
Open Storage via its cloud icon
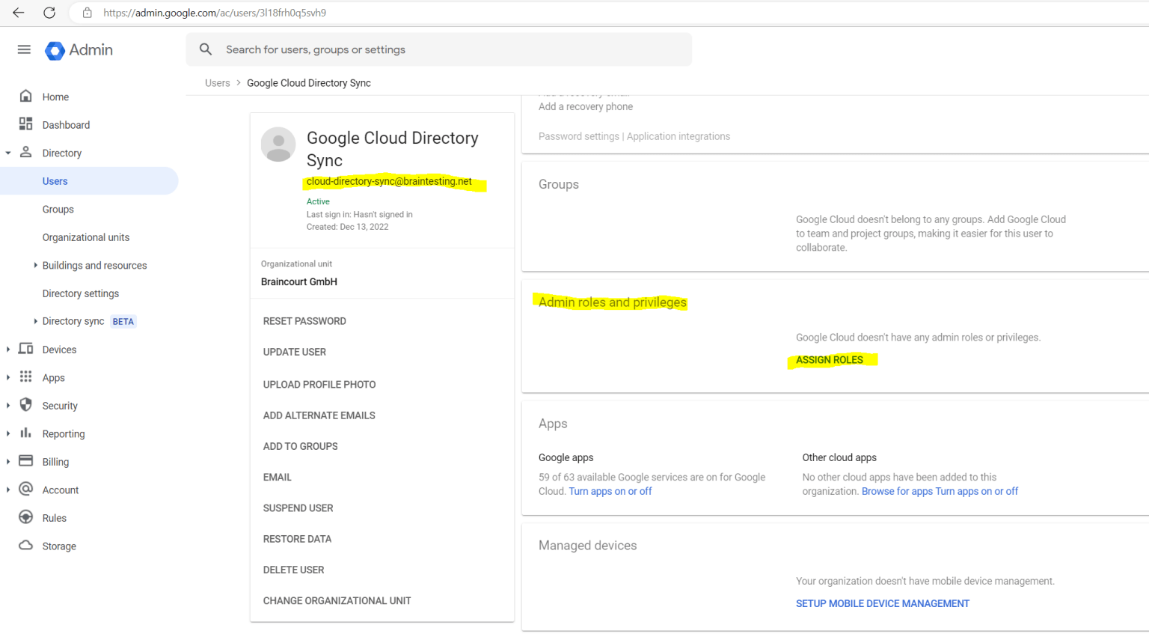tap(26, 546)
